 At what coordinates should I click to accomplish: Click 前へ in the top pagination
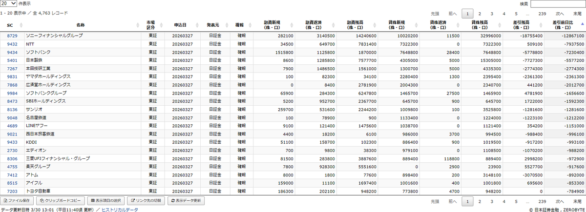pos(453,14)
